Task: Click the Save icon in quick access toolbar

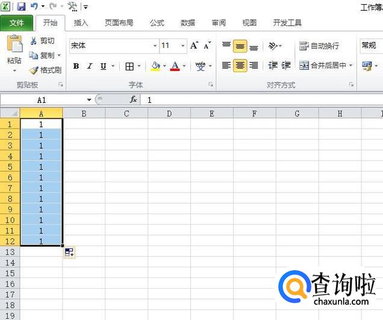Action: click(21, 7)
